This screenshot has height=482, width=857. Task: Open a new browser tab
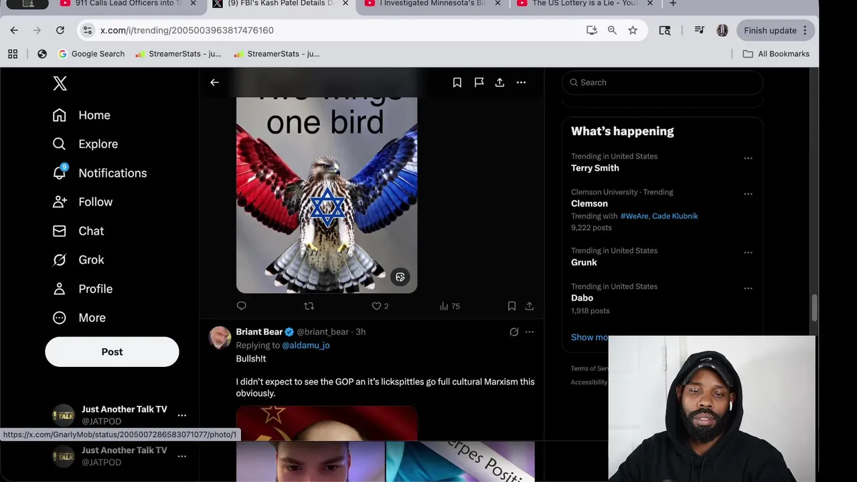[673, 4]
